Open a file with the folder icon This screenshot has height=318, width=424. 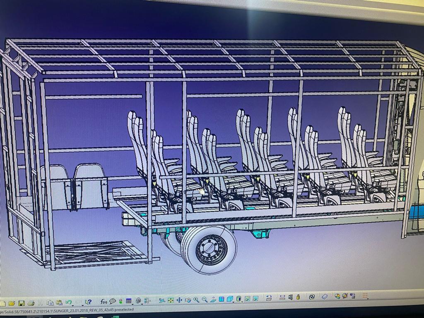(12, 303)
